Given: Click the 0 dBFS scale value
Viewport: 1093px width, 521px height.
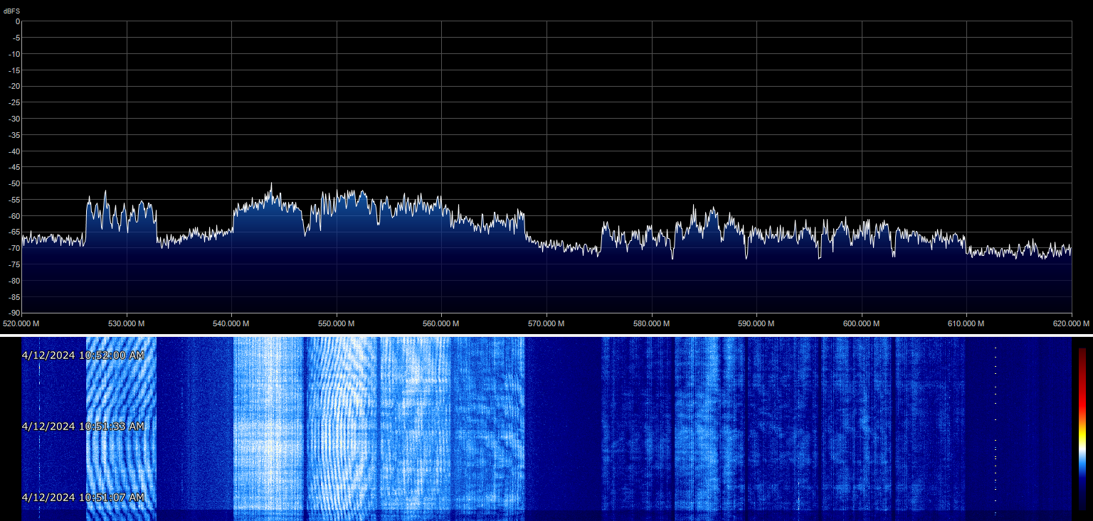Looking at the screenshot, I should 17,21.
